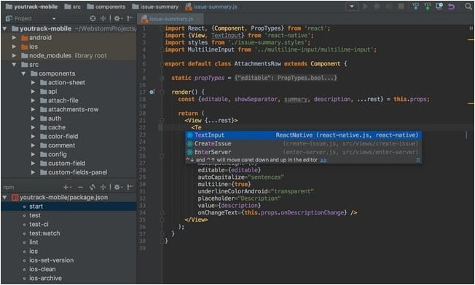Click Scroll from Source icon in Project panel
This screenshot has height=285, width=475.
(93, 19)
